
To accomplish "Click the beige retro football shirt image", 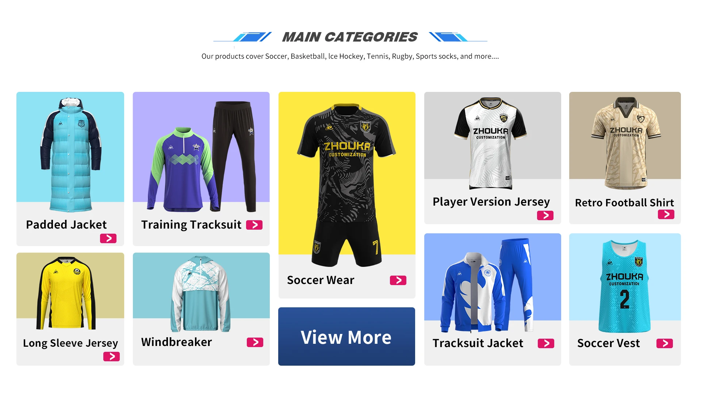I will click(x=626, y=143).
